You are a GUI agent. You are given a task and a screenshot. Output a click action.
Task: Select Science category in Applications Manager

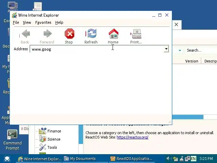pos(54,139)
